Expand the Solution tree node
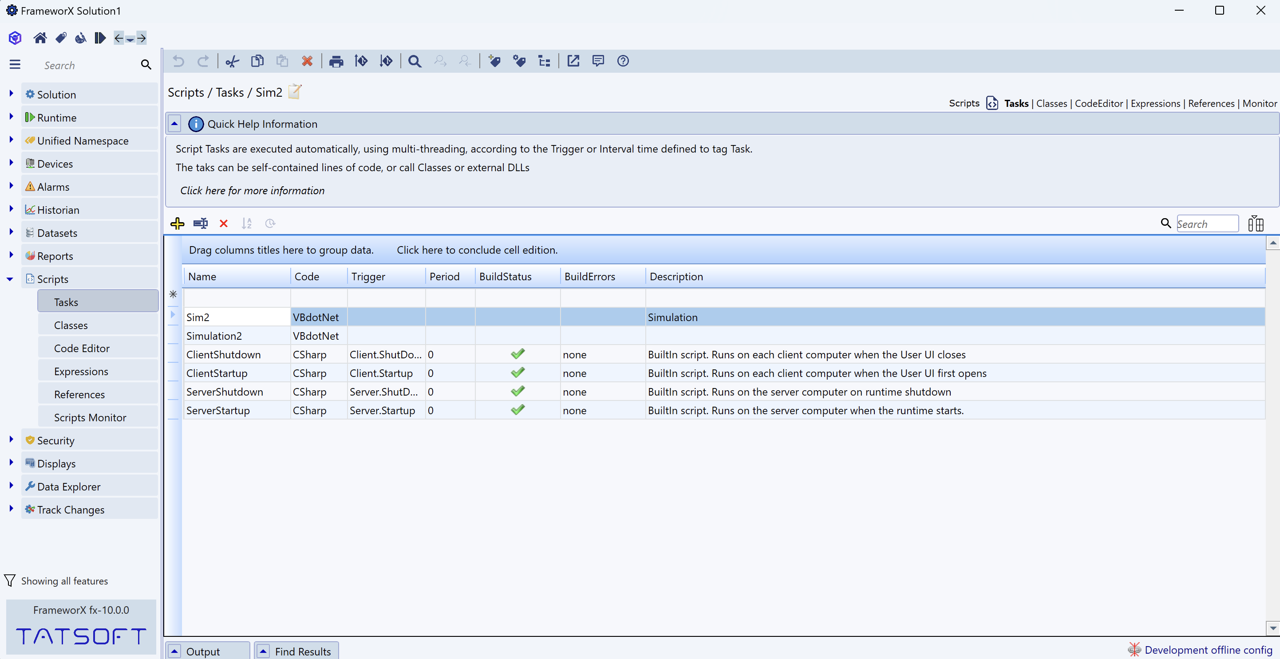 (x=11, y=94)
